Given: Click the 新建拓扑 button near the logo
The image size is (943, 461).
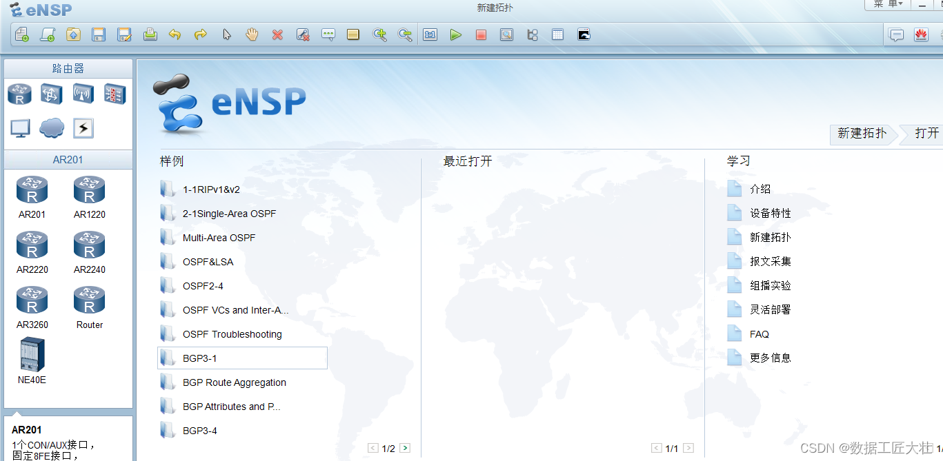Looking at the screenshot, I should 862,134.
